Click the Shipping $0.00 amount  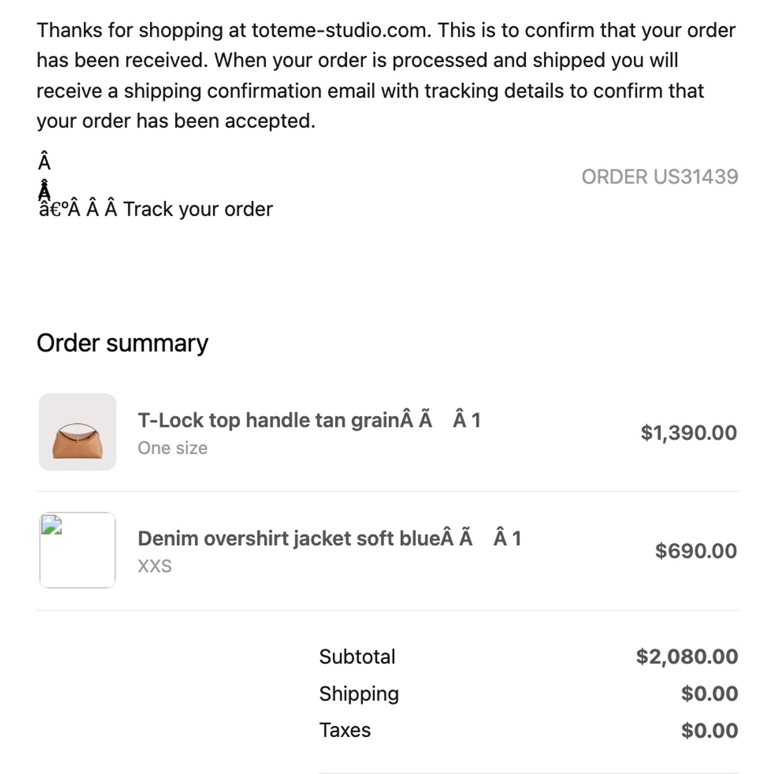pos(709,694)
